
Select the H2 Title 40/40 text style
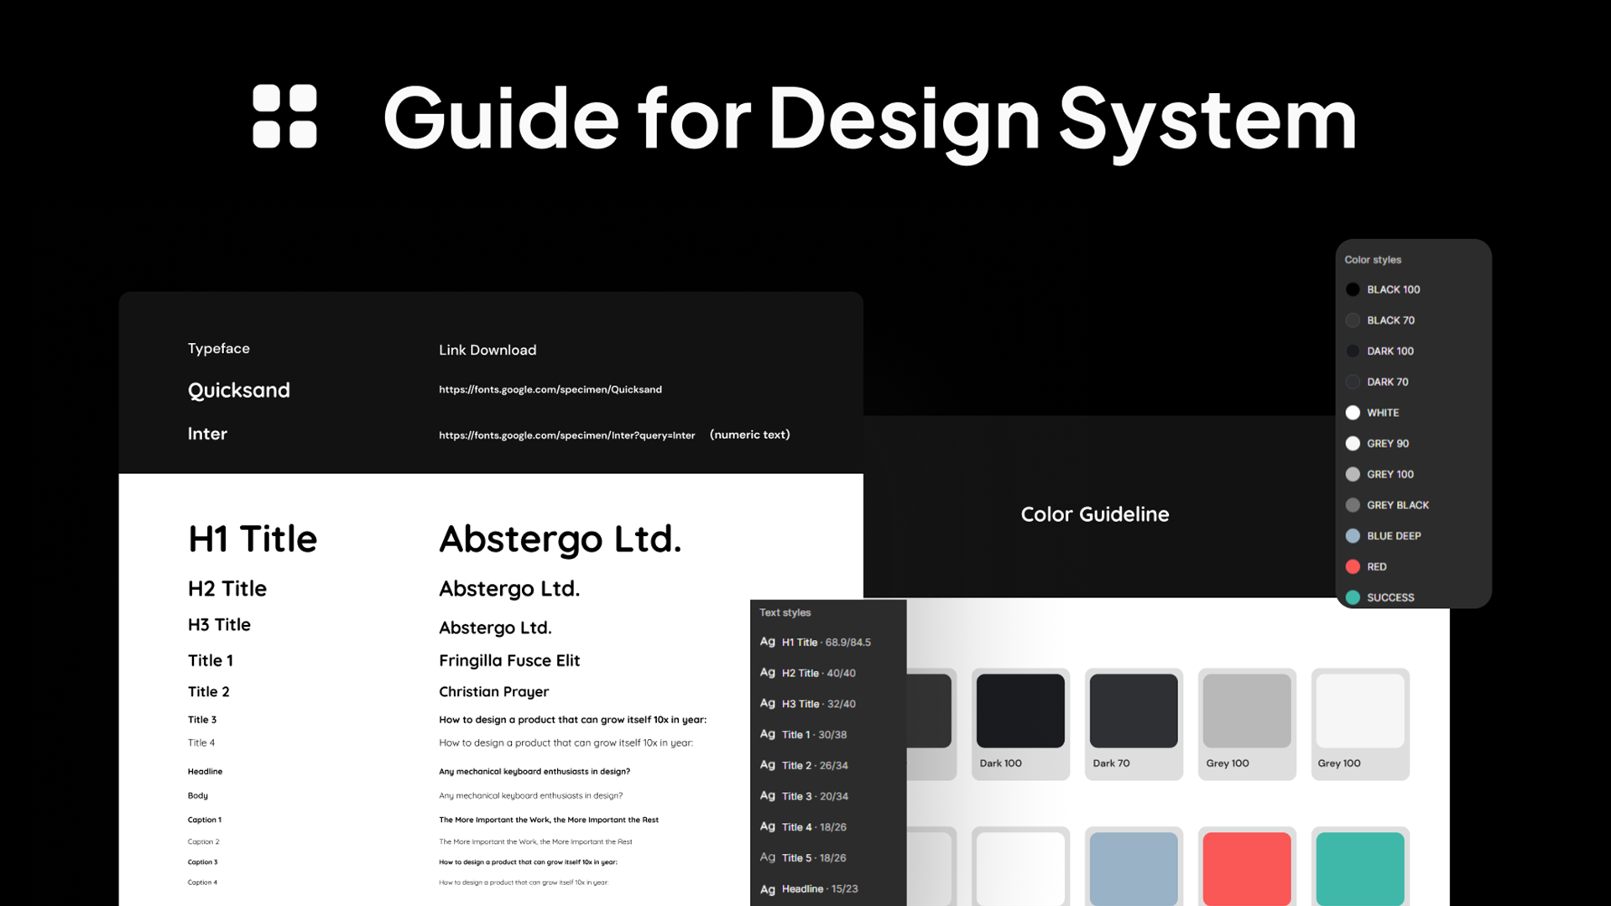(x=818, y=673)
